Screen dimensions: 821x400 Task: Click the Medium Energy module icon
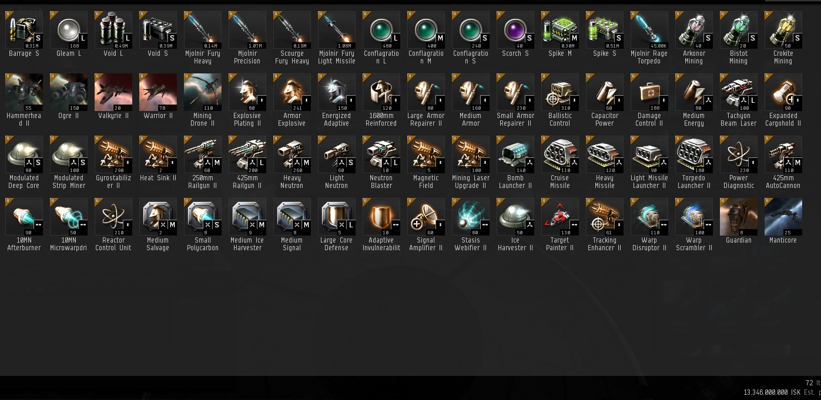[694, 92]
